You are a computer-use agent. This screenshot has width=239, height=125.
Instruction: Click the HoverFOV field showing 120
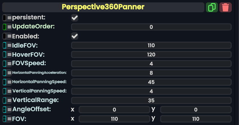pos(151,55)
